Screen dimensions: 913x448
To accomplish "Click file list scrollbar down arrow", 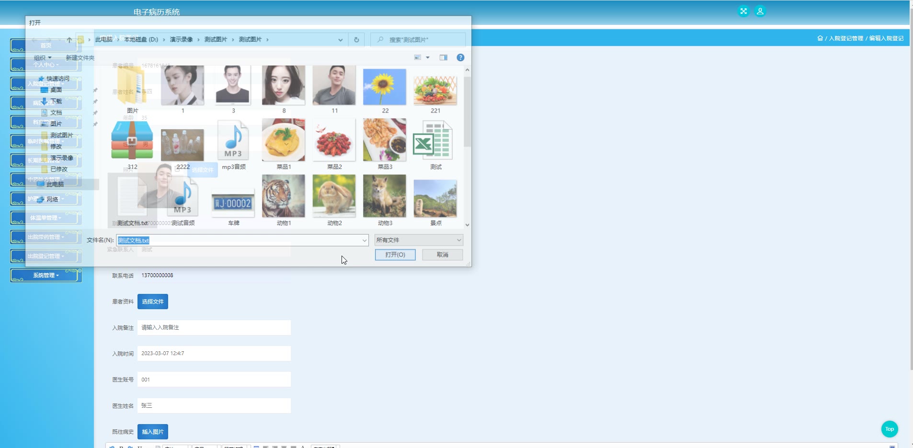I will point(467,225).
